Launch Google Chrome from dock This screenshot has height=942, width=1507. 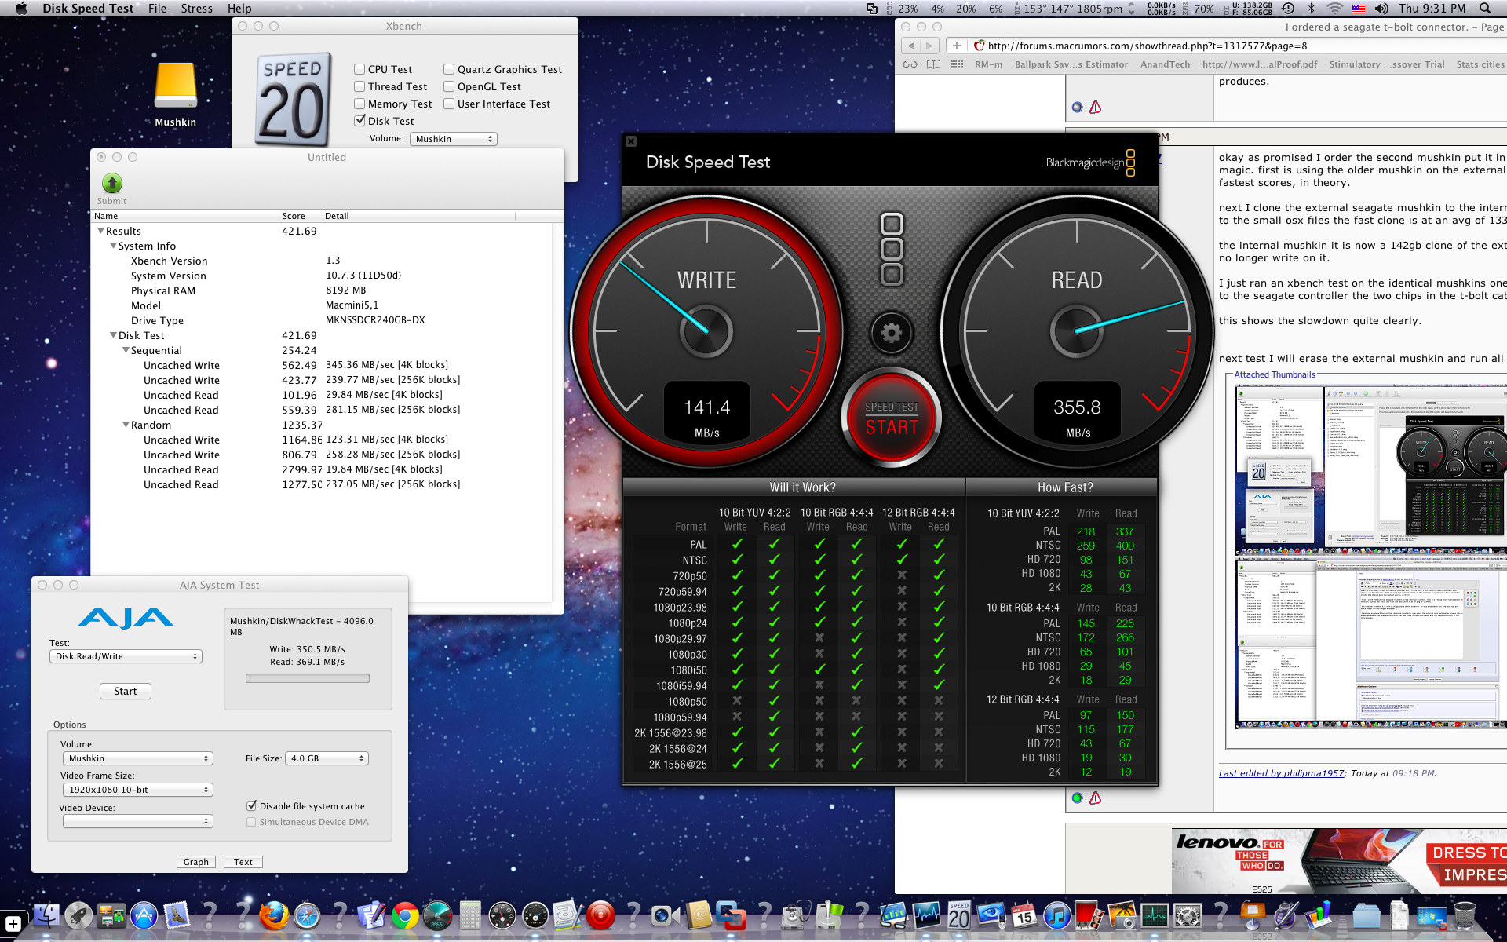tap(405, 915)
